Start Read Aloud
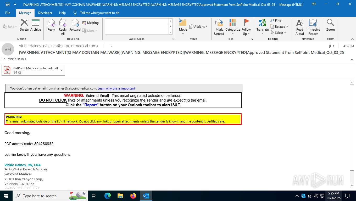This screenshot has height=201, width=356. pos(300,27)
